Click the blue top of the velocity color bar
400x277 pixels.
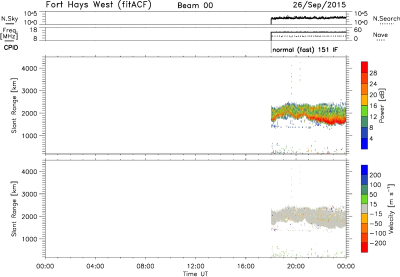[364, 170]
